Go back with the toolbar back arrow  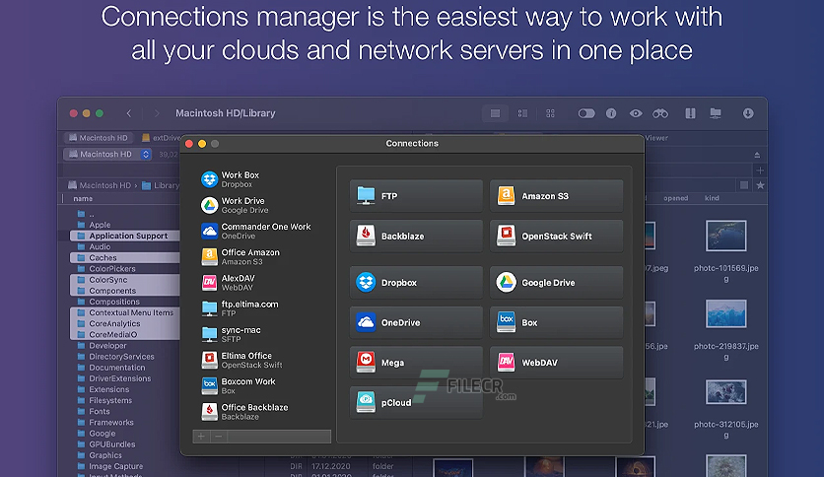[129, 113]
